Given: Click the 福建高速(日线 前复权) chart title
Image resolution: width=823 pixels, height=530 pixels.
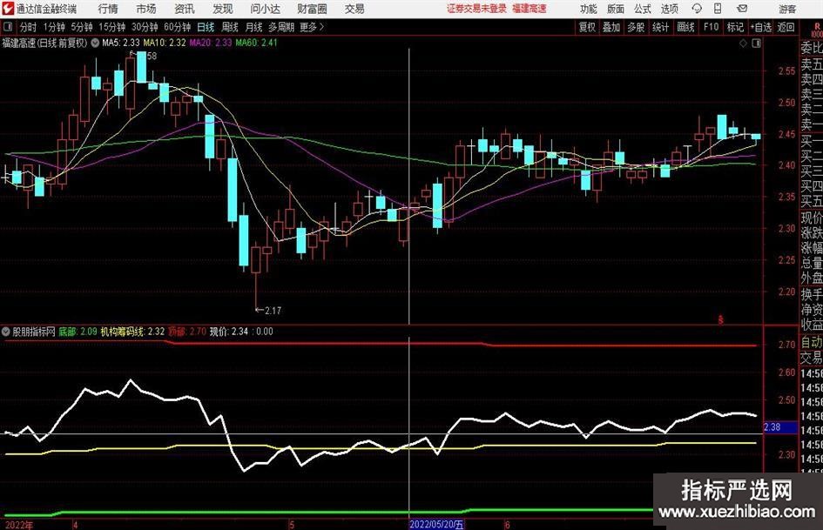Looking at the screenshot, I should click(44, 43).
